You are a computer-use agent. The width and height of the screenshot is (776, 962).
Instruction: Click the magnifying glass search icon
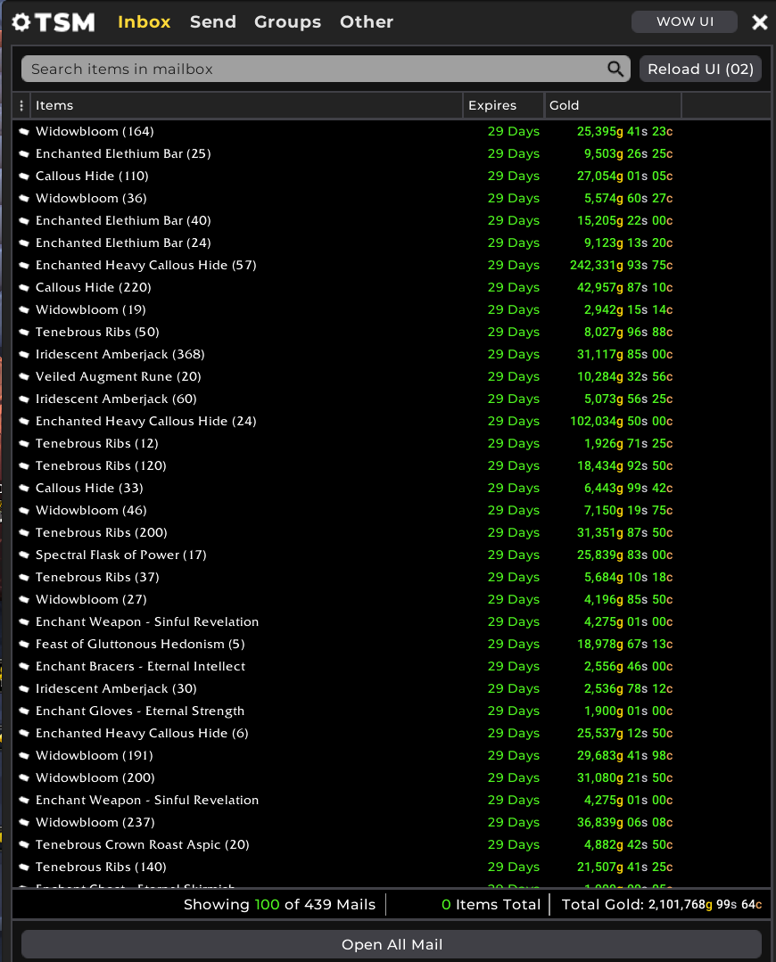click(x=615, y=69)
